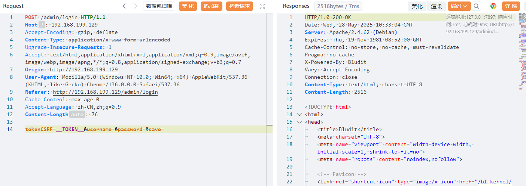Click Upgrade-Insecure-Requests header line

(68, 47)
